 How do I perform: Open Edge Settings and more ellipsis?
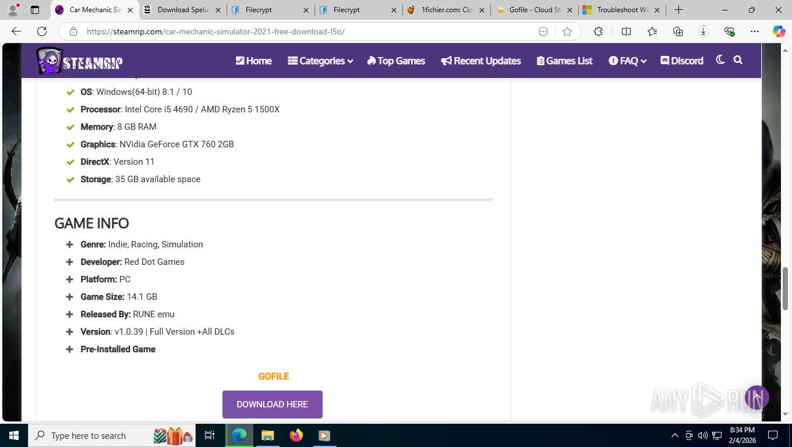[x=755, y=31]
